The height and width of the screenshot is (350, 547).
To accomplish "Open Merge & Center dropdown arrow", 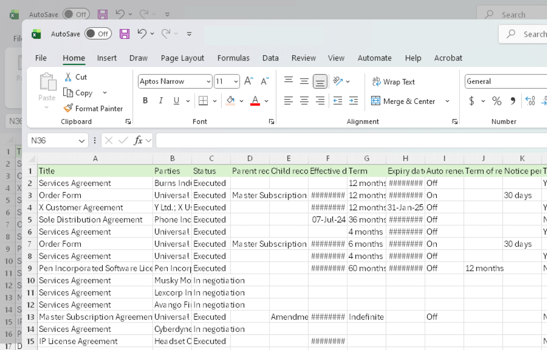I will coord(447,101).
